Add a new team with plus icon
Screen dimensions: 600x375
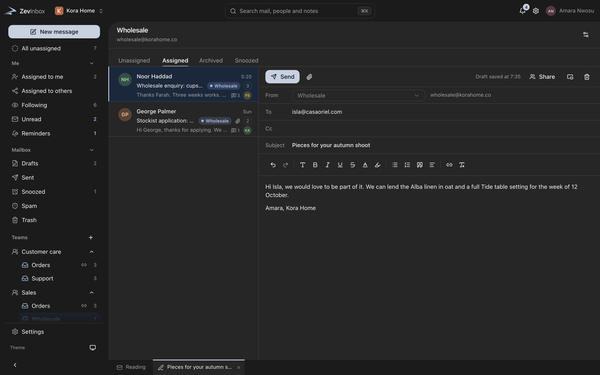coord(91,237)
